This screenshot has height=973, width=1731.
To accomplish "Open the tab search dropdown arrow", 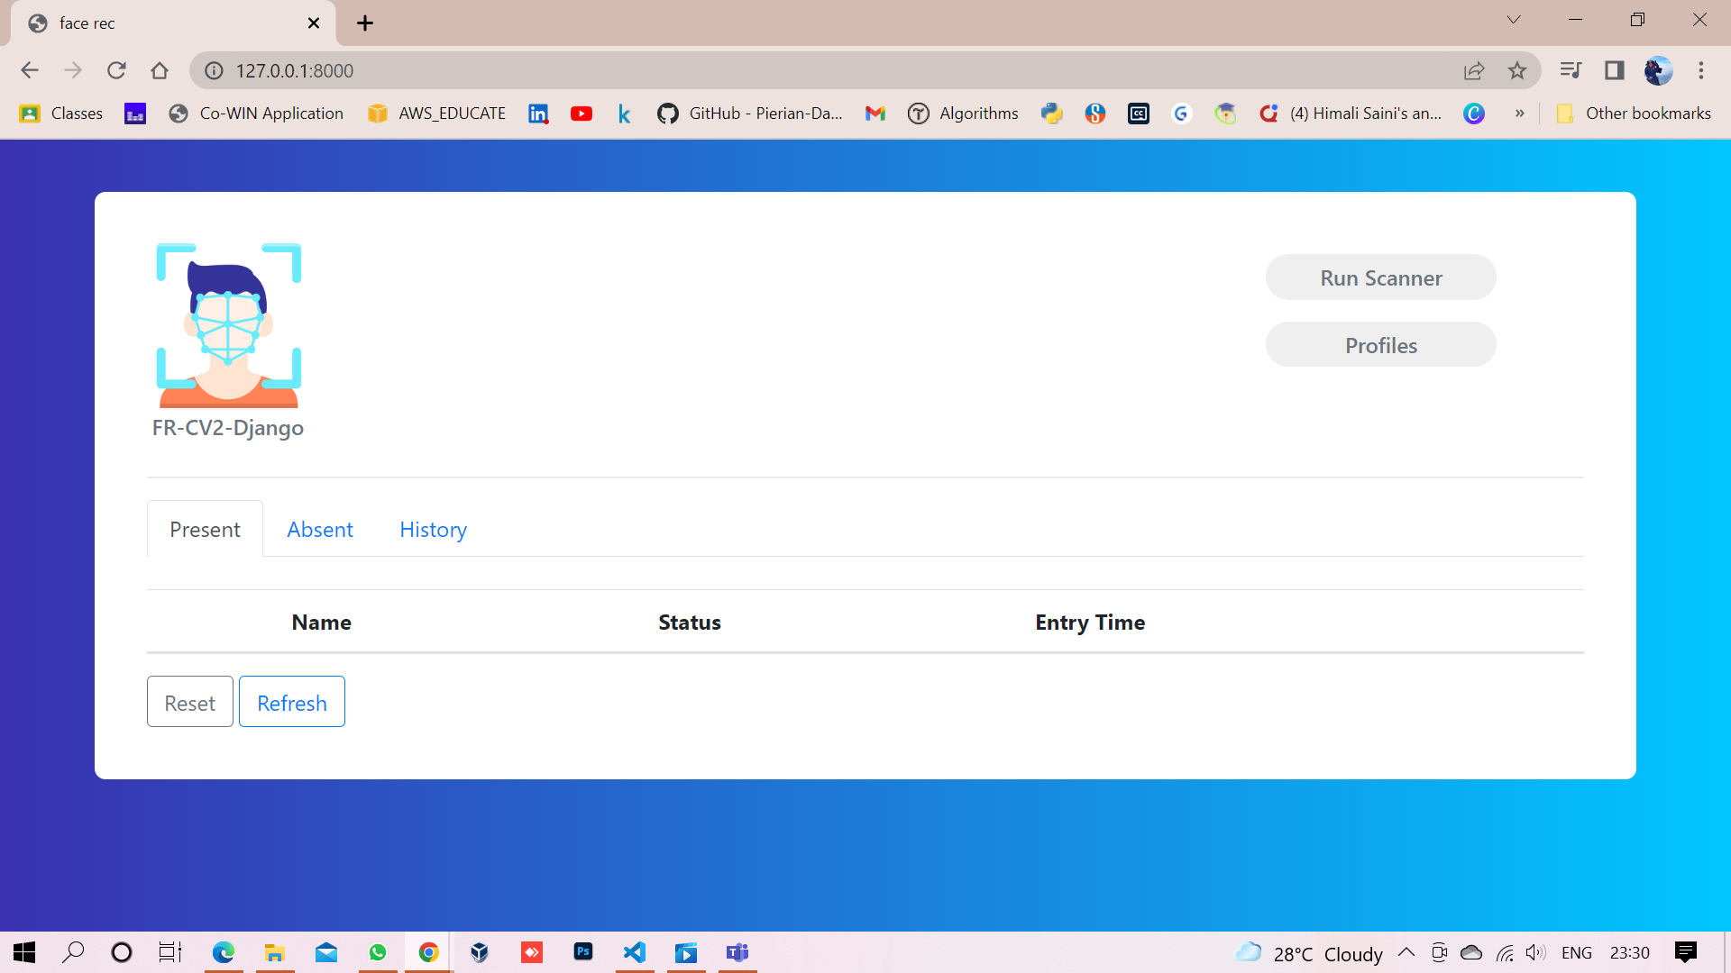I will [x=1514, y=19].
